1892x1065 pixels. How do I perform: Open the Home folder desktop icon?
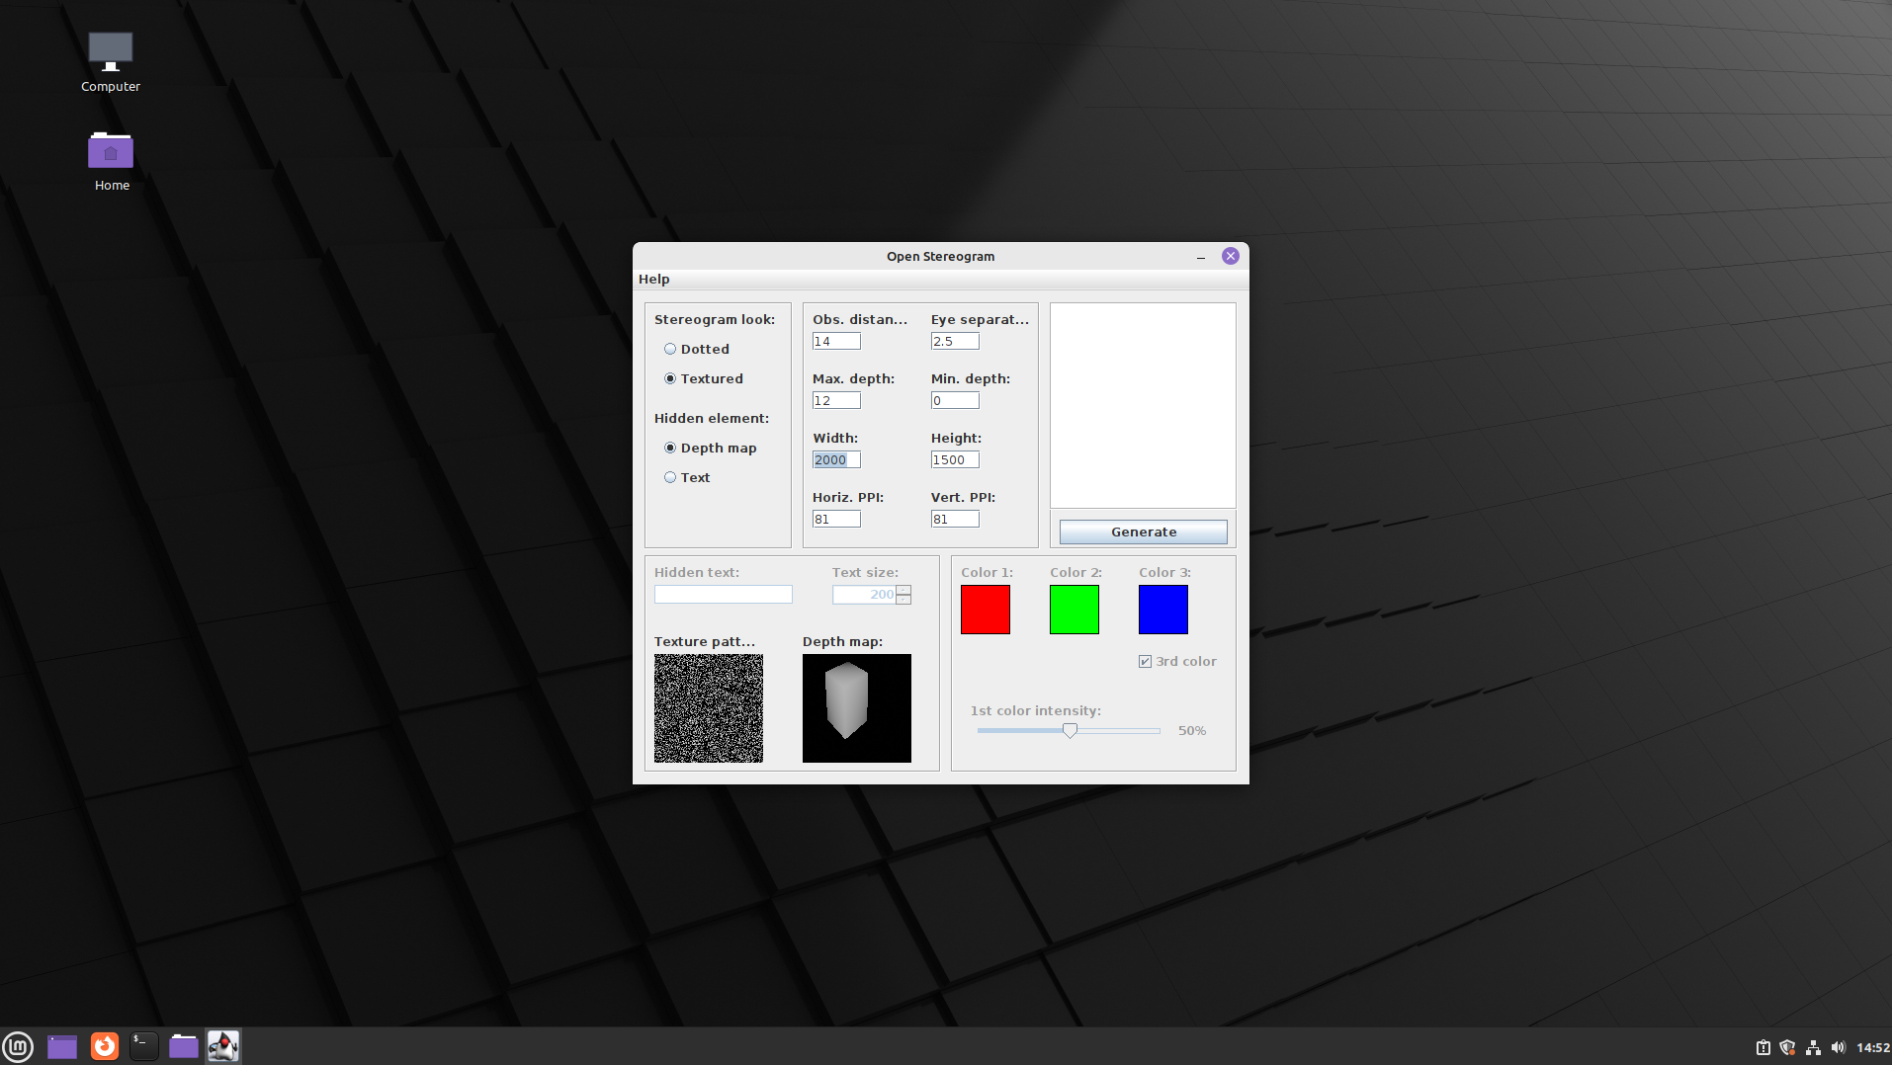111,160
